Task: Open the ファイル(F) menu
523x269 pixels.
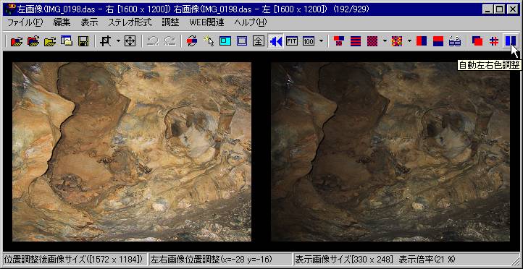Action: coord(25,23)
